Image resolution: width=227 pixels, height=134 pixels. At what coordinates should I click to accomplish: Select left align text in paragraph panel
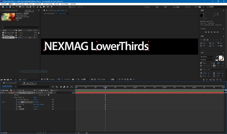pos(201,40)
